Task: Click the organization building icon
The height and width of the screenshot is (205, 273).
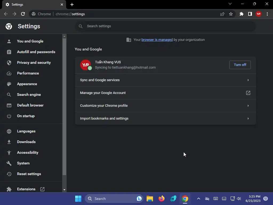Action: pos(129,40)
